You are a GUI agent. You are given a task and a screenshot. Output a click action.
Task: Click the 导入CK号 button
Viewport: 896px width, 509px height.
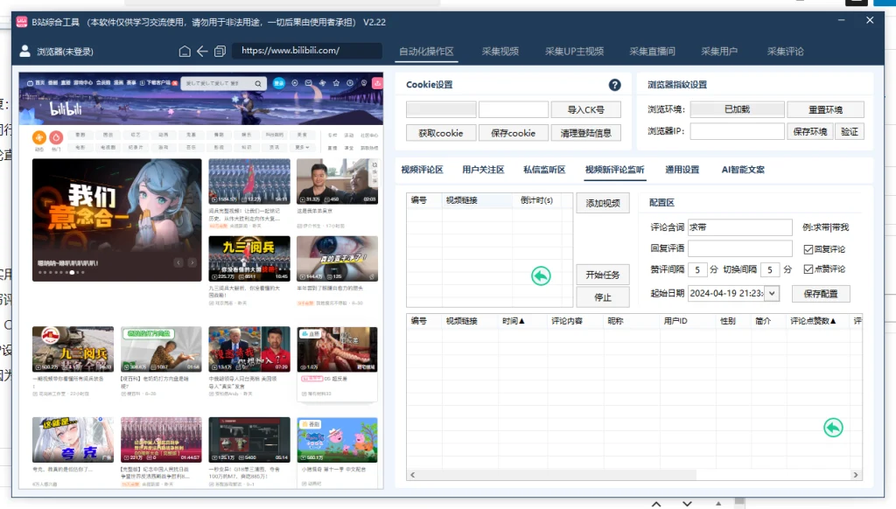585,109
